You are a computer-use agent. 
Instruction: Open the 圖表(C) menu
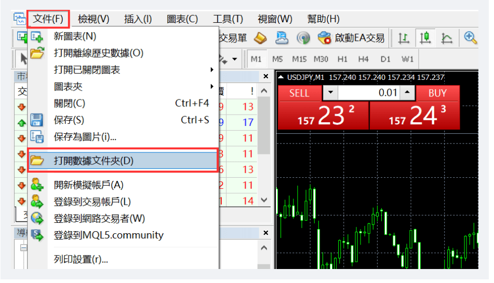[x=182, y=19]
